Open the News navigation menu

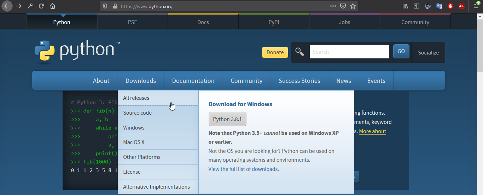(x=344, y=81)
